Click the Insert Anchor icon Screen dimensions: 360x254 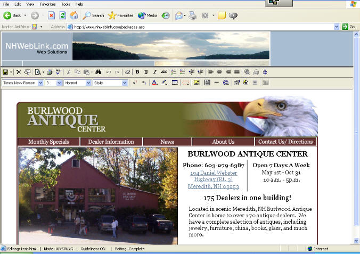point(265,72)
